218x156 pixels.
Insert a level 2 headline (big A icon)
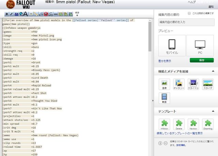pos(26,14)
